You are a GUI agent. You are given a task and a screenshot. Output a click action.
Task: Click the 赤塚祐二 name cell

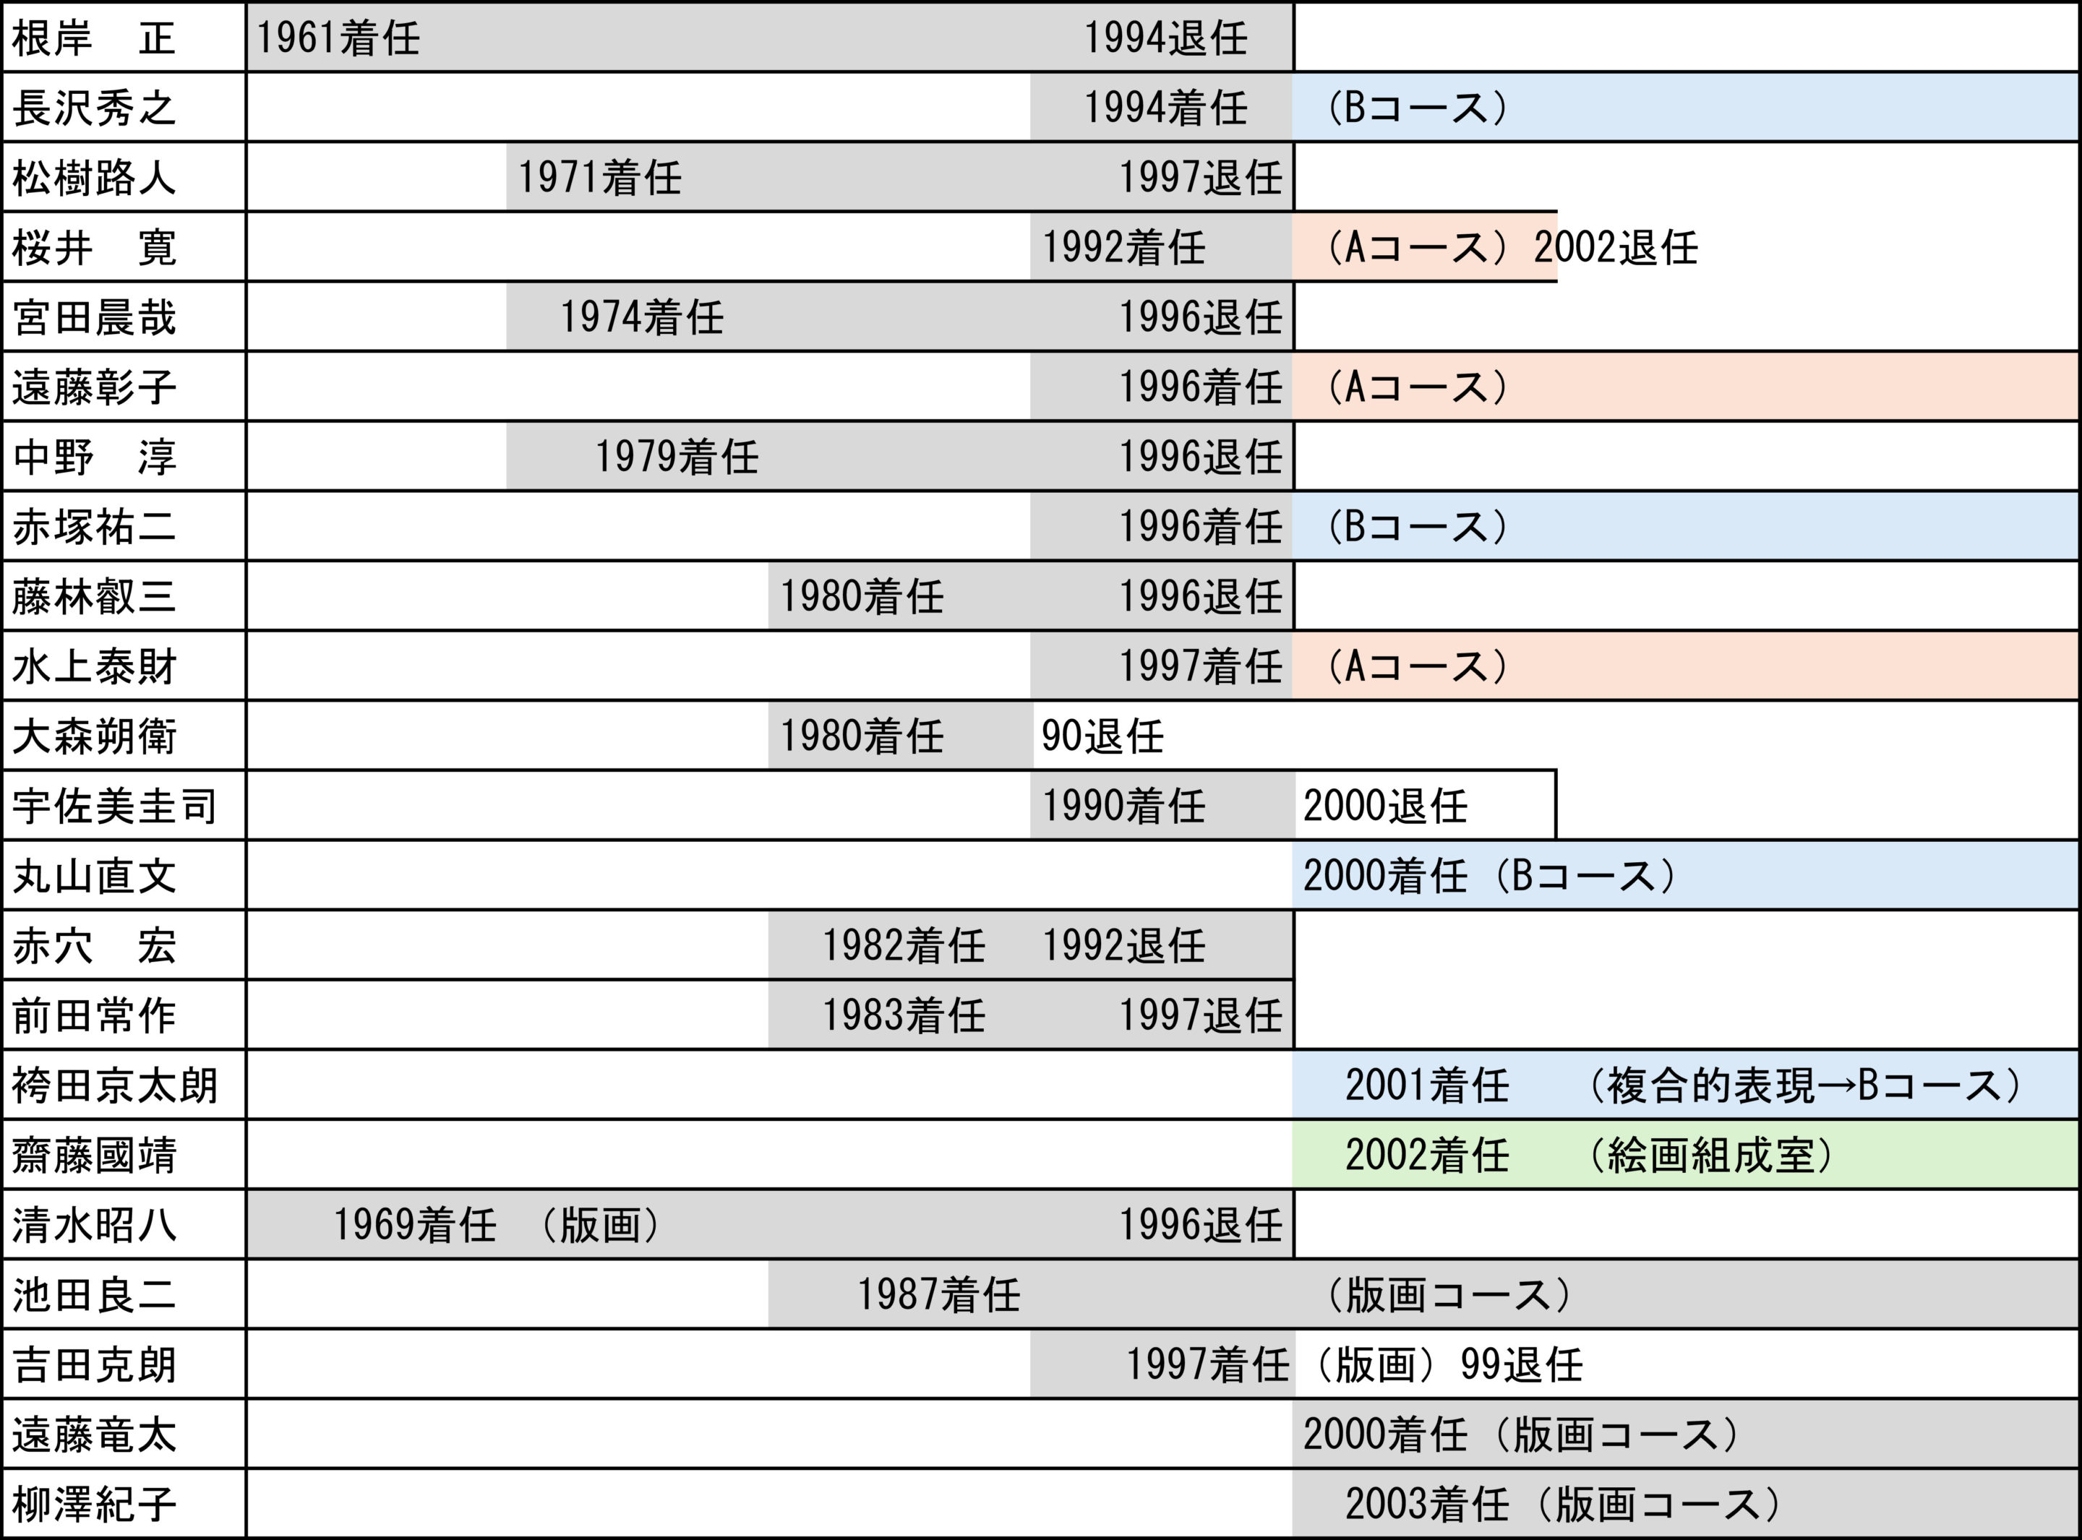(93, 528)
